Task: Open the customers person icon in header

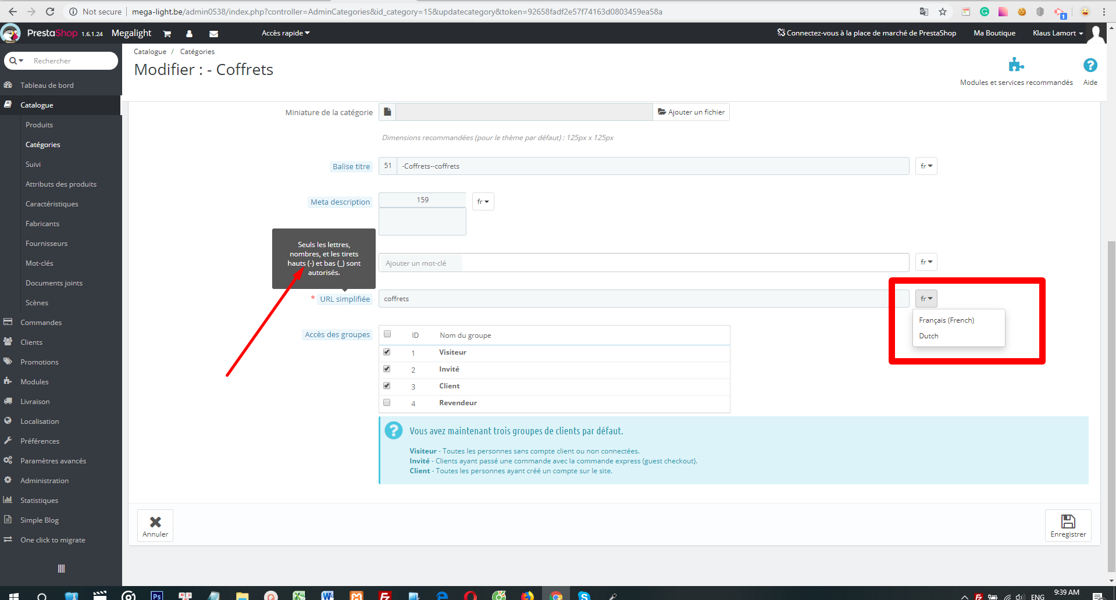Action: (x=189, y=34)
